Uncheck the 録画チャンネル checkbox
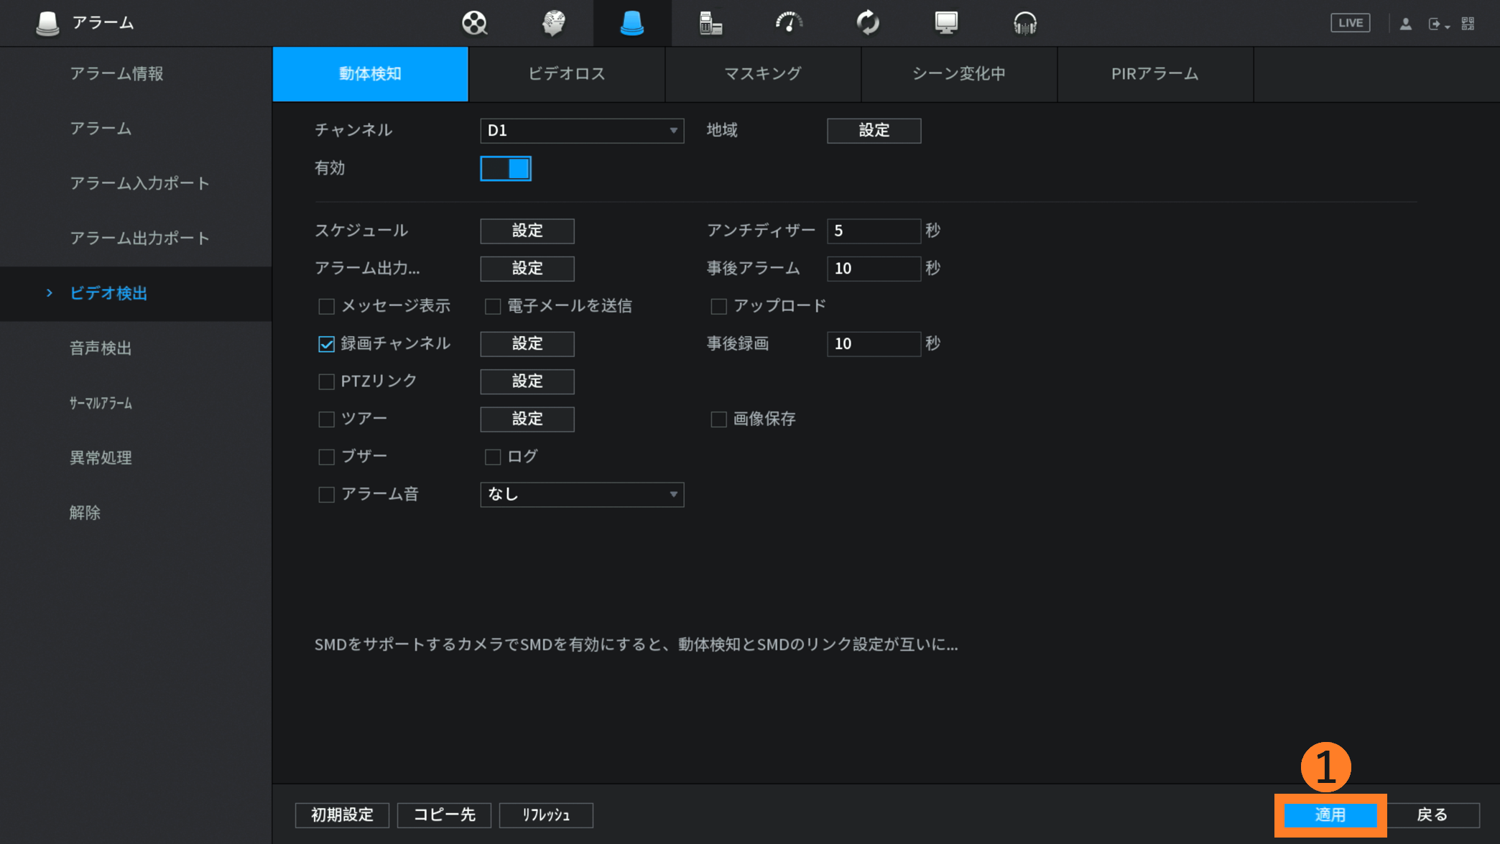This screenshot has width=1500, height=844. click(x=327, y=344)
